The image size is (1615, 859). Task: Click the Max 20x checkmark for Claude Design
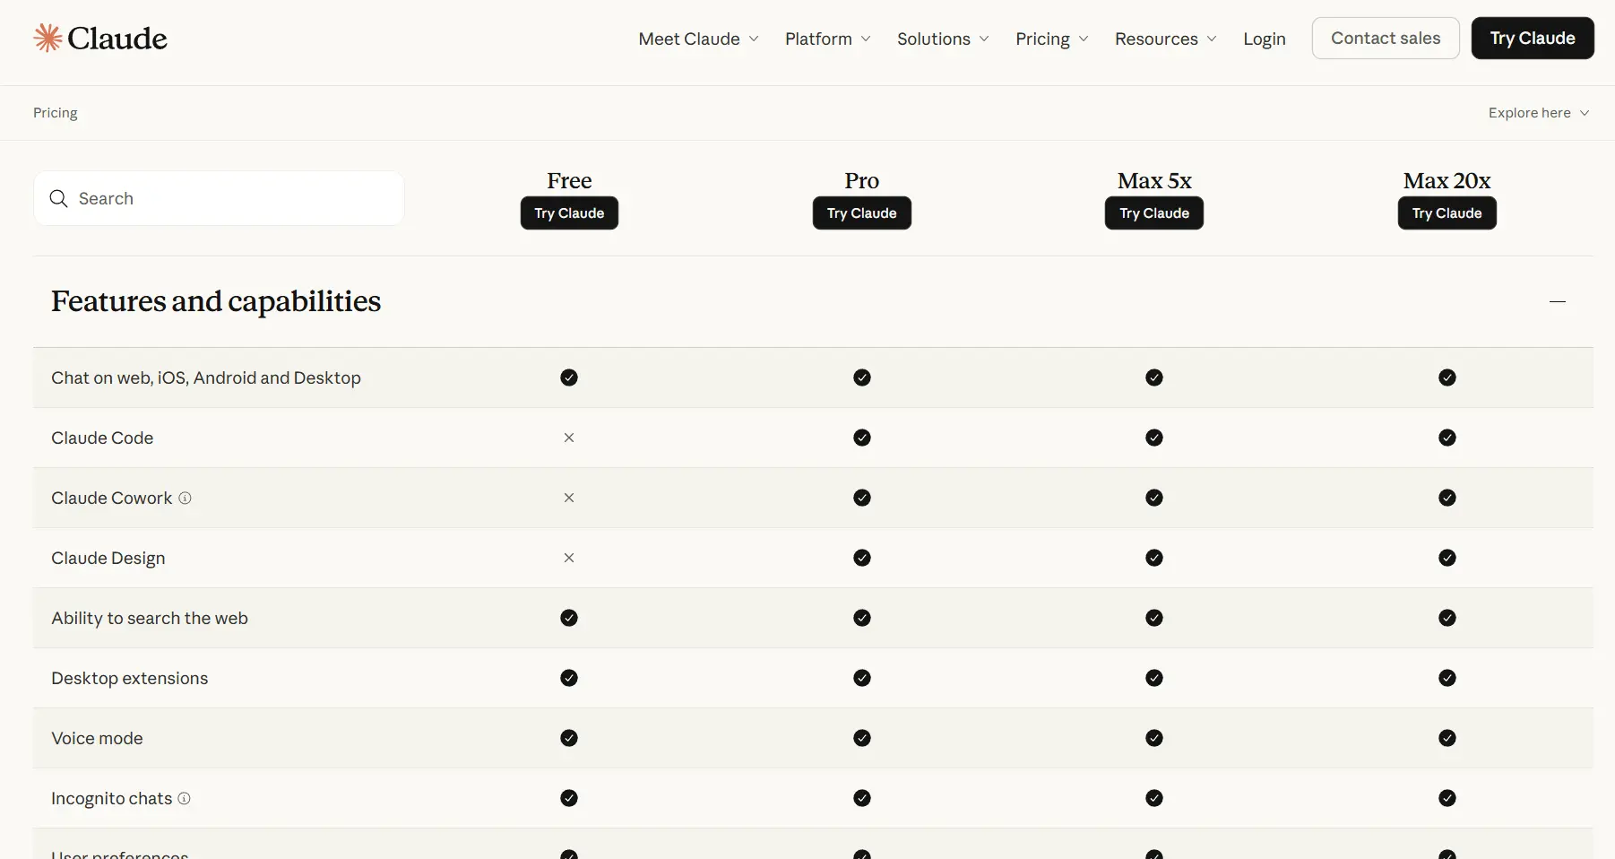[x=1447, y=558]
